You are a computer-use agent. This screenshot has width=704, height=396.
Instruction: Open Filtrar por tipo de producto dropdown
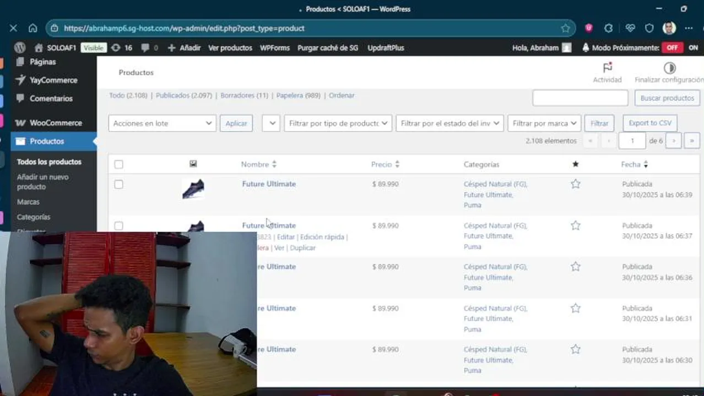pos(338,123)
